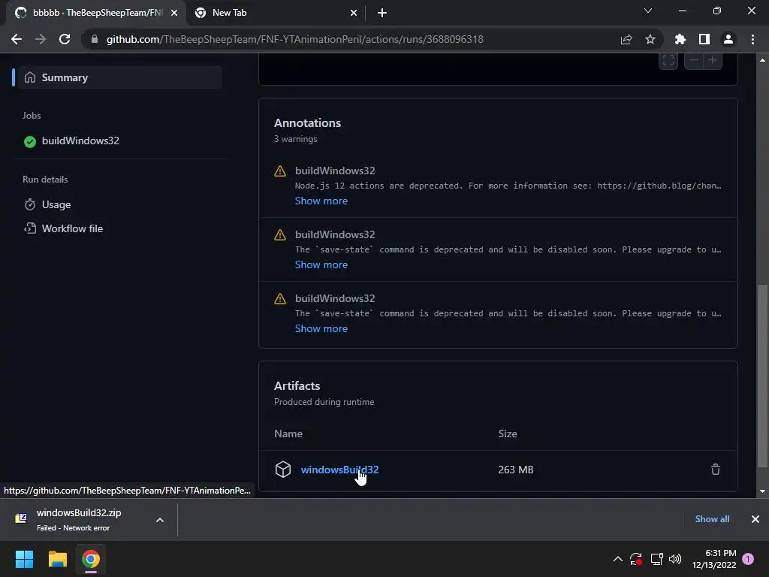Click the scrollbar up arrow
This screenshot has height=577, width=769.
(763, 60)
